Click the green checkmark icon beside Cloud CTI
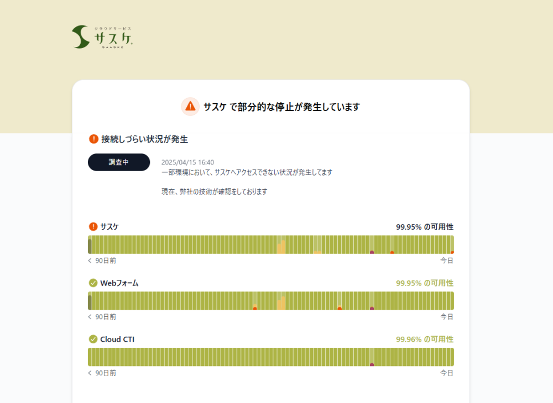Screen dimensions: 553x403 (93, 339)
